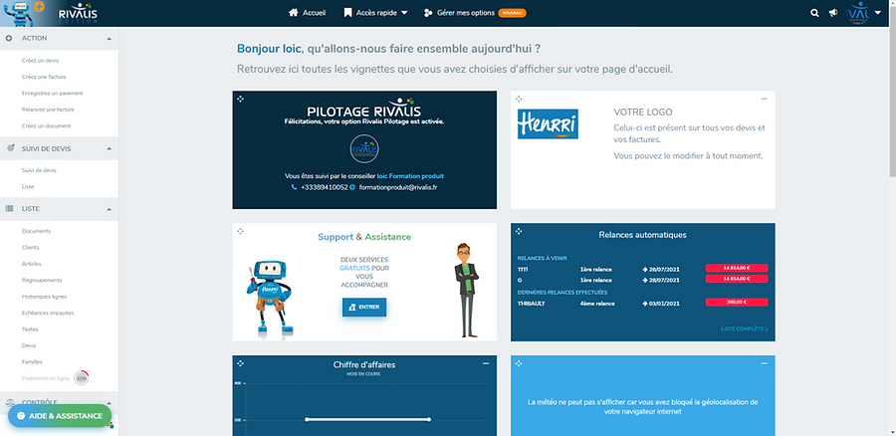This screenshot has width=896, height=436.
Task: Open the Accès rapide dropdown
Action: [x=404, y=13]
